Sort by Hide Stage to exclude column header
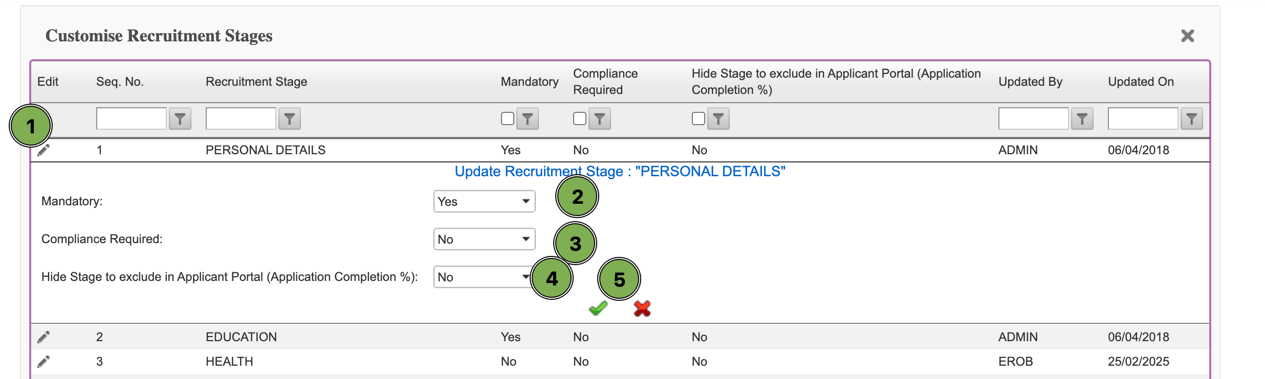This screenshot has width=1265, height=379. coord(836,82)
